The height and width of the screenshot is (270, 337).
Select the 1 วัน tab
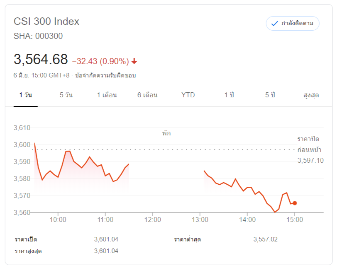point(26,95)
